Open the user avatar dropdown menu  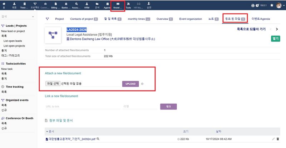pos(279,5)
